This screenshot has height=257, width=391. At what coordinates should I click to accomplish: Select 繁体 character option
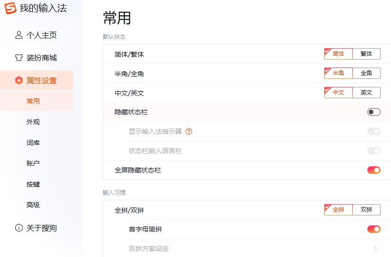tap(366, 54)
